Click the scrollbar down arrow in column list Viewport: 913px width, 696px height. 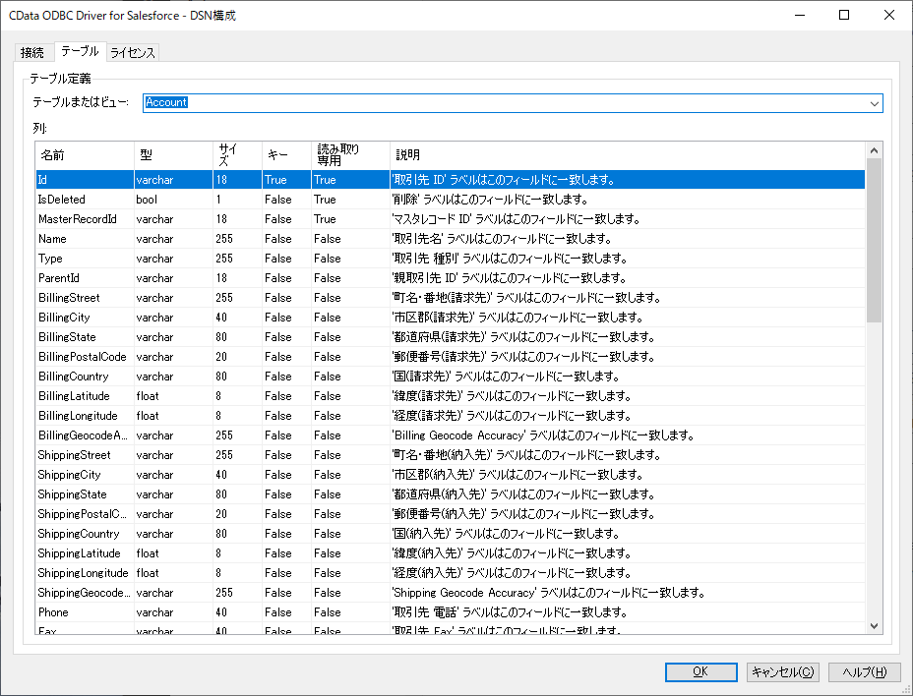[874, 625]
